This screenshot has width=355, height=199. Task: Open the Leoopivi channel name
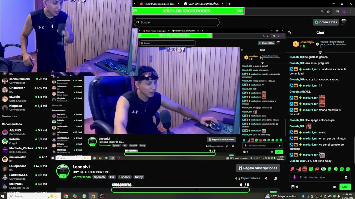tap(81, 167)
